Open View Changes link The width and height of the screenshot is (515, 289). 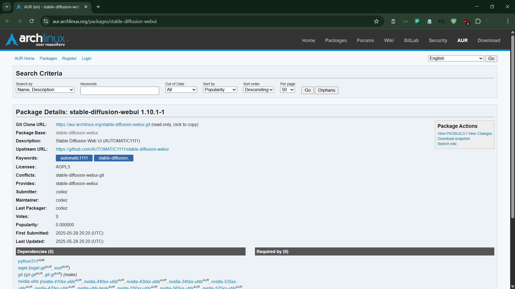click(480, 134)
